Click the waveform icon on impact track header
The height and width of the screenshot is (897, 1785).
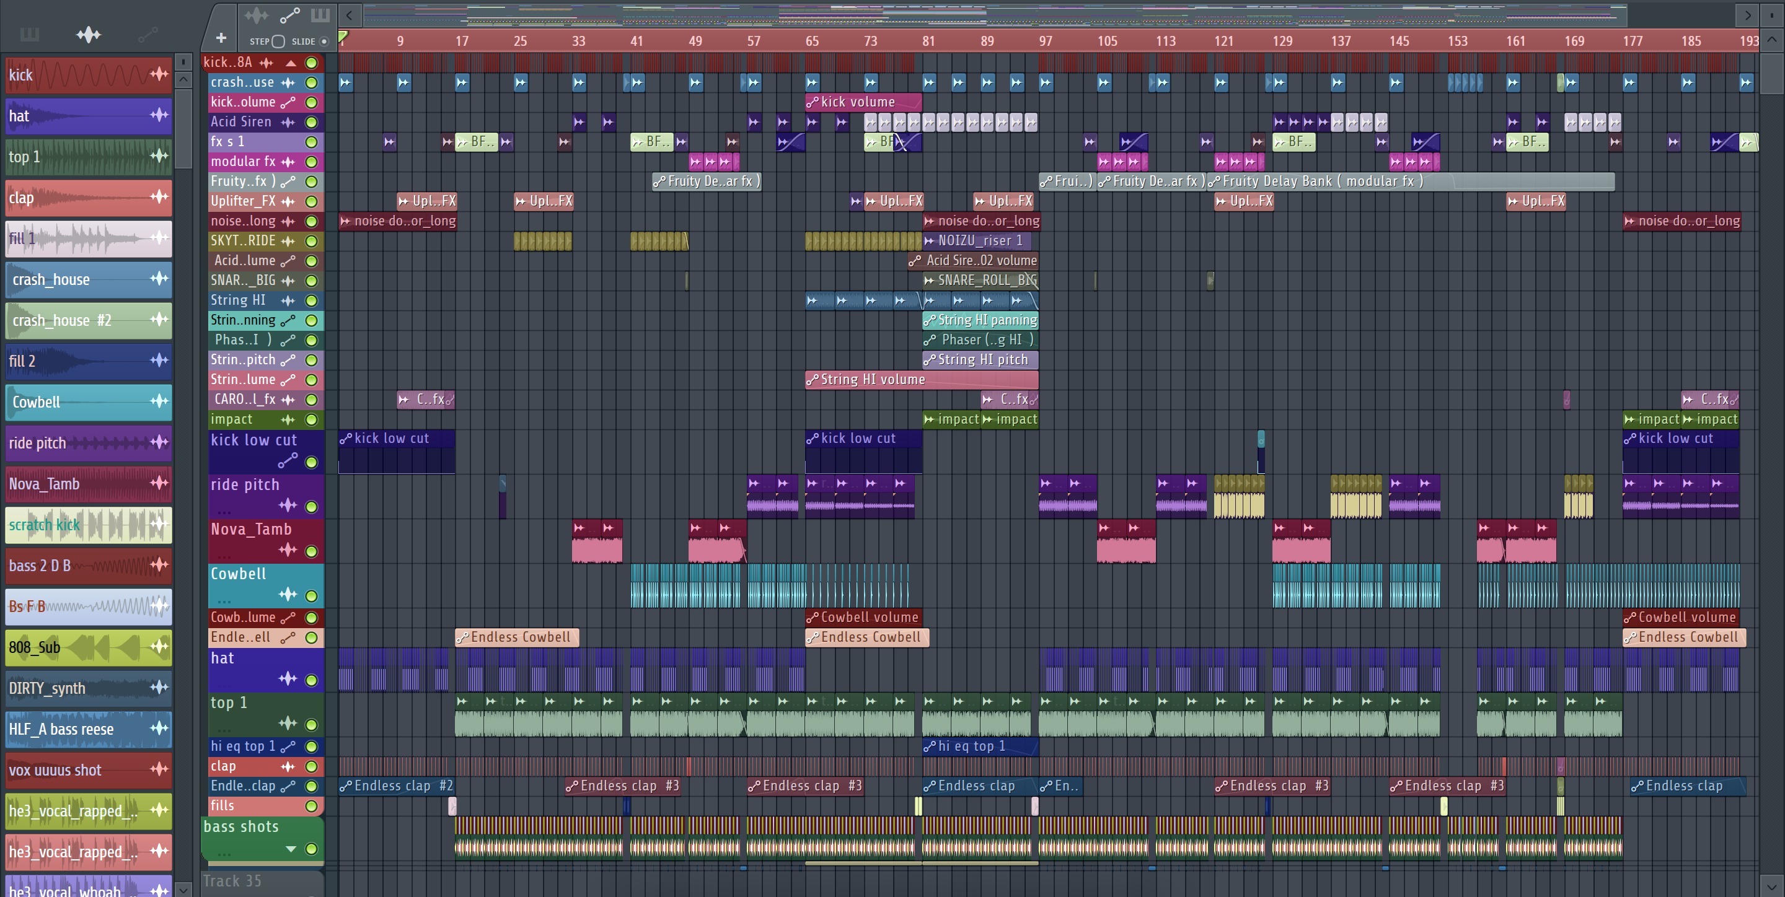point(288,420)
